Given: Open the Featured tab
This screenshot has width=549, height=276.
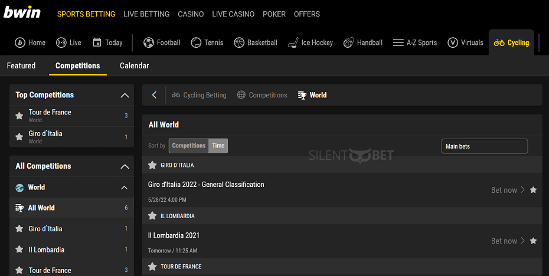Looking at the screenshot, I should pyautogui.click(x=21, y=66).
